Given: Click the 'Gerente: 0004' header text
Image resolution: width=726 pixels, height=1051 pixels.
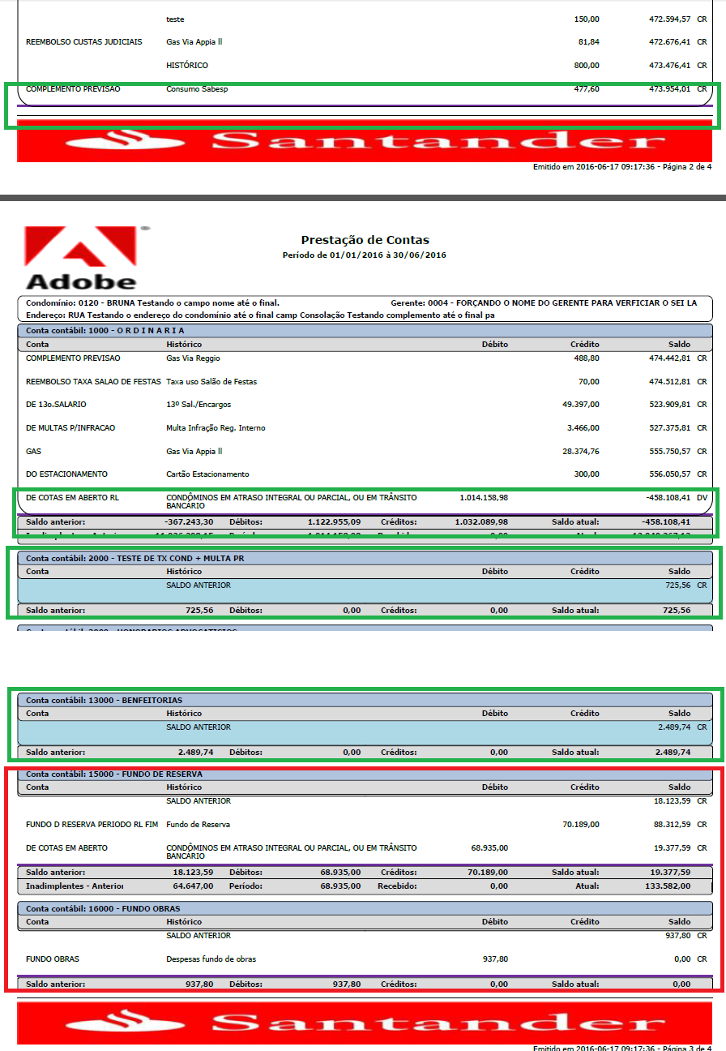Looking at the screenshot, I should click(x=544, y=302).
